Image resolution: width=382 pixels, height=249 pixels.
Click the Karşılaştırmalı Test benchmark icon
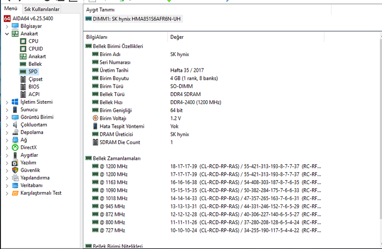point(15,193)
